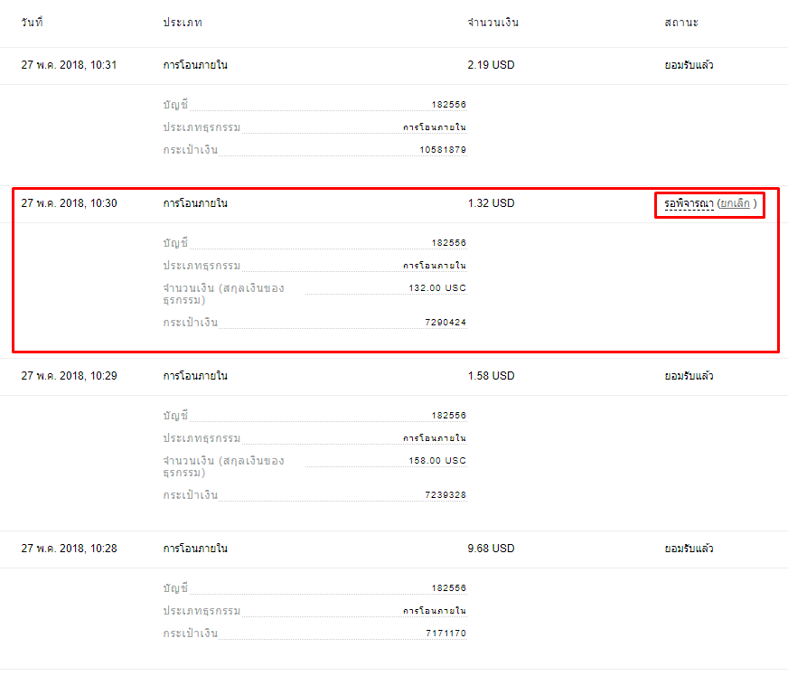Click the 132.00 USC amount value
788x676 pixels.
coord(437,288)
